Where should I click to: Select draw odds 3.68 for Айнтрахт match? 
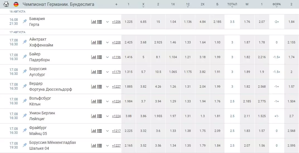coord(143,42)
